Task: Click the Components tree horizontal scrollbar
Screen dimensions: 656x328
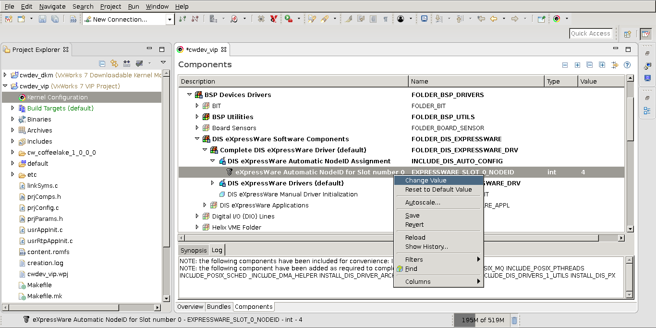Action: (x=402, y=238)
